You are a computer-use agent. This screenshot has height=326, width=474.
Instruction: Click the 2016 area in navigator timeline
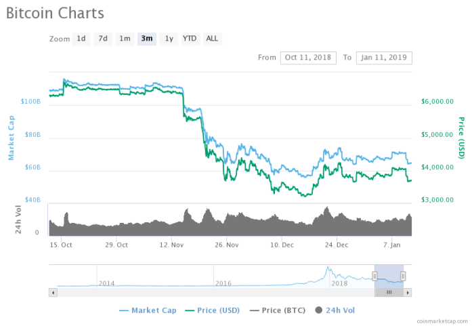pos(223,282)
